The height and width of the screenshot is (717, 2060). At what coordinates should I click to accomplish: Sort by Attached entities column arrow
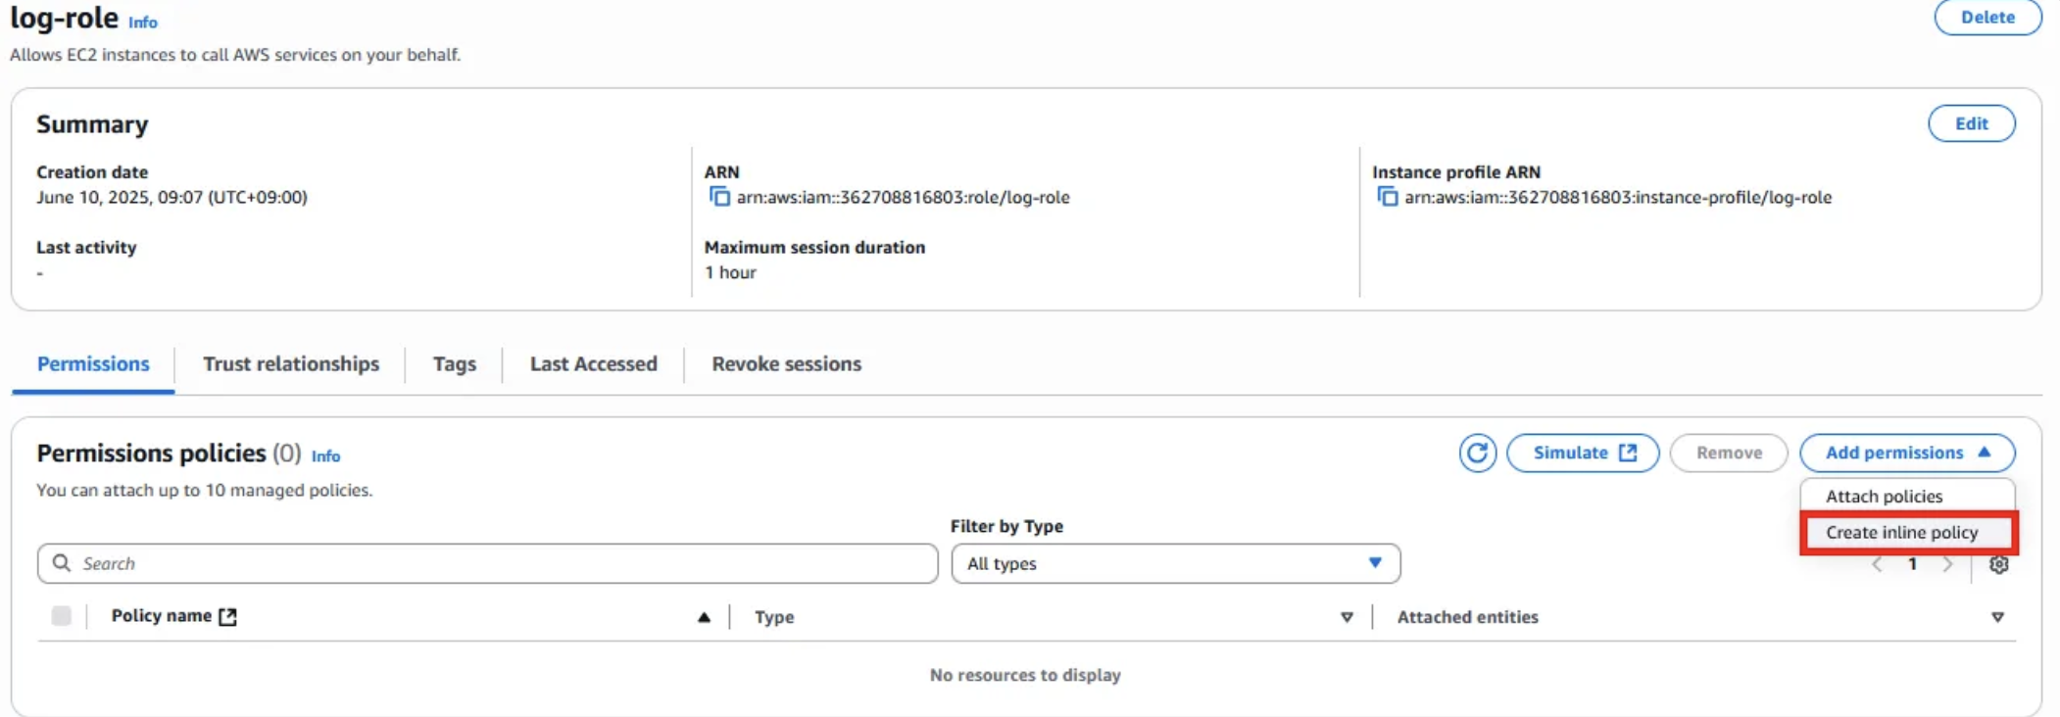(x=1997, y=617)
